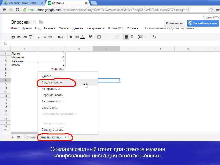Toggle strikethrough Abc formatting
220x165 pixels.
(x=77, y=37)
